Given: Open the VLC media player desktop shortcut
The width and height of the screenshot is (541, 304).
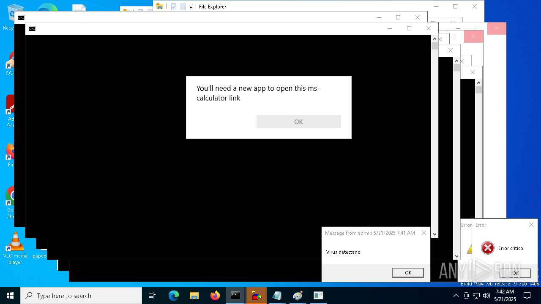Looking at the screenshot, I should (15, 248).
